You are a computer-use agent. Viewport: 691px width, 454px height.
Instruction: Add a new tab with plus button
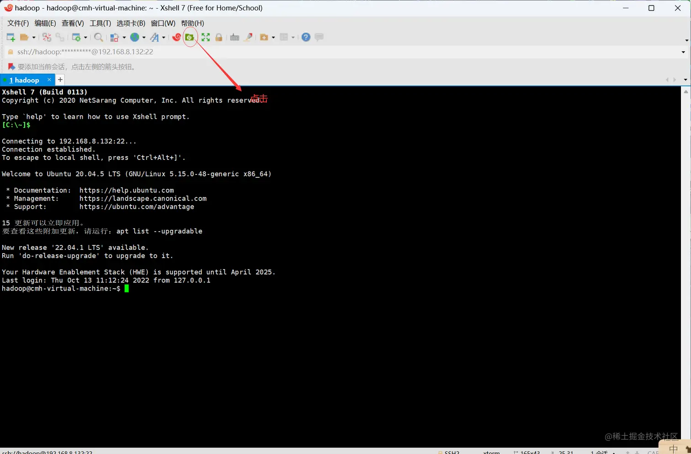(60, 80)
